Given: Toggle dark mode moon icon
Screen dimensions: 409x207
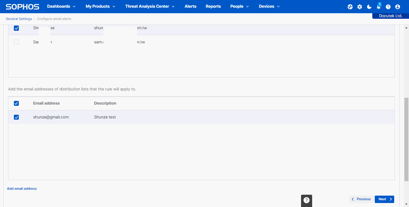Looking at the screenshot, I should pyautogui.click(x=369, y=7).
